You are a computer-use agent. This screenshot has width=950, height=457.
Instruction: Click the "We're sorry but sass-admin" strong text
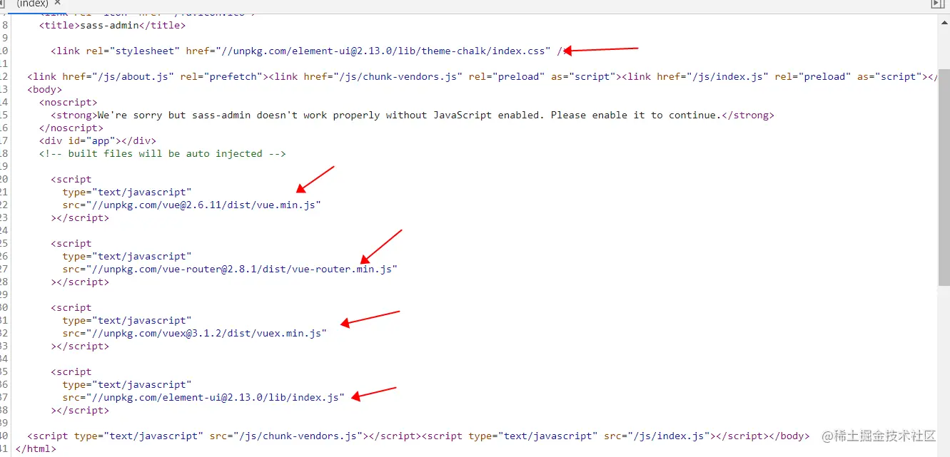pos(408,115)
